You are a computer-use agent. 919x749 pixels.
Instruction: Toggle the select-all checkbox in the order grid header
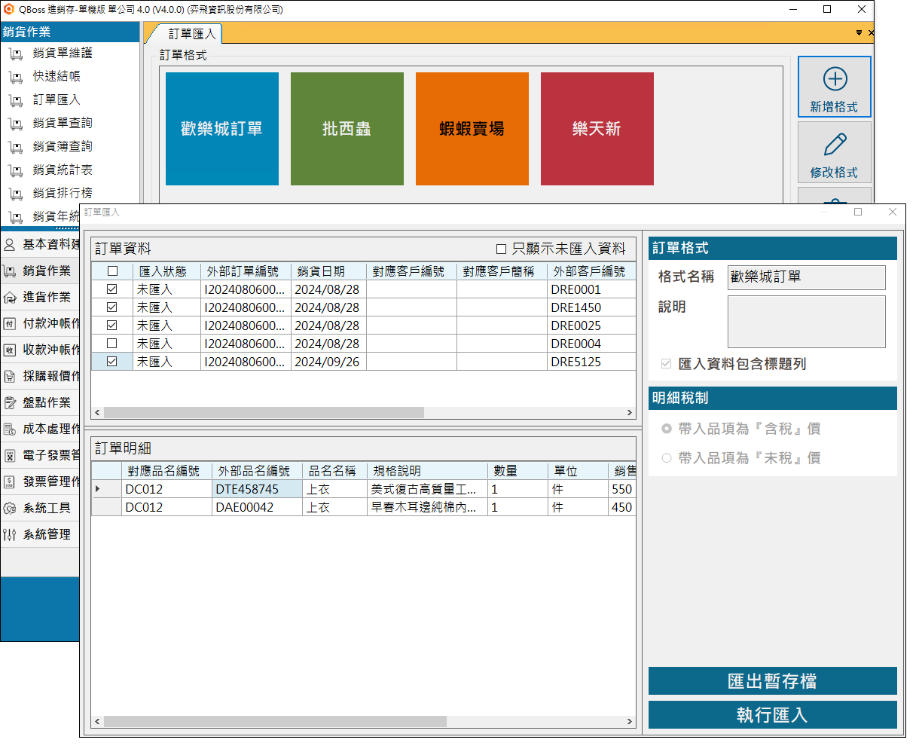click(112, 271)
